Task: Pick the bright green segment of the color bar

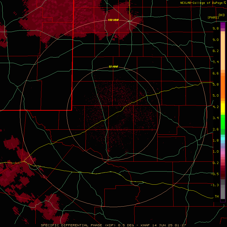Action: (x=223, y=122)
